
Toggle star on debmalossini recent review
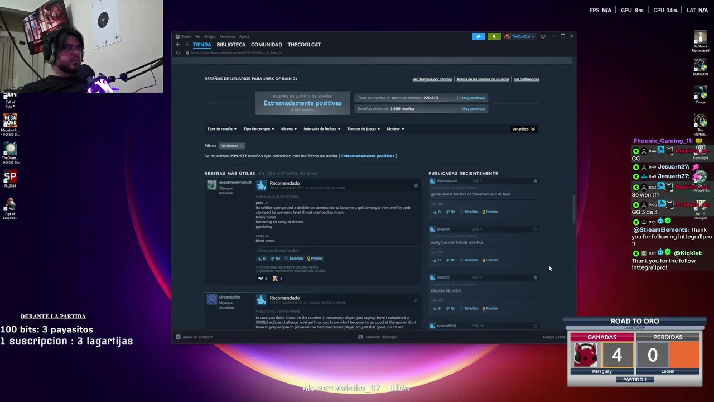point(535,181)
